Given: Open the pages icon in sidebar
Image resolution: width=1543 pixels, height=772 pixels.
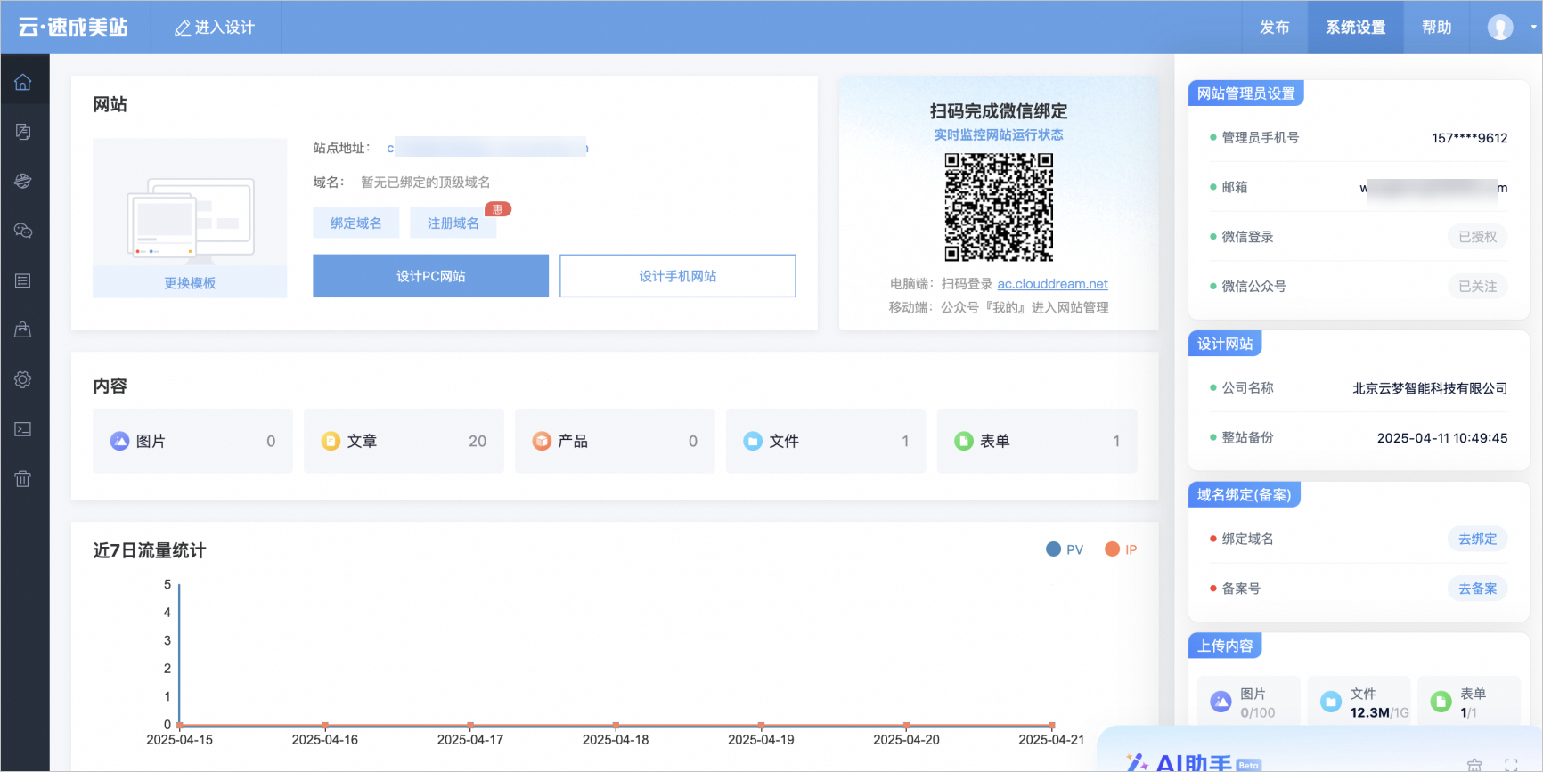Looking at the screenshot, I should (23, 132).
